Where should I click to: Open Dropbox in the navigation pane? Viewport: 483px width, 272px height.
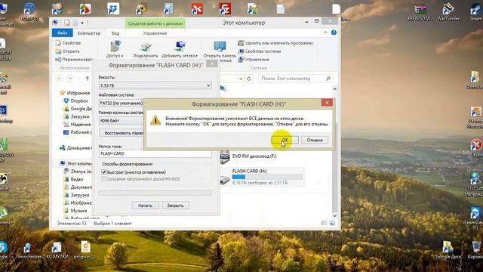[75, 100]
